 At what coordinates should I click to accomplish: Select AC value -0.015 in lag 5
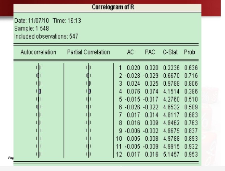point(132,99)
